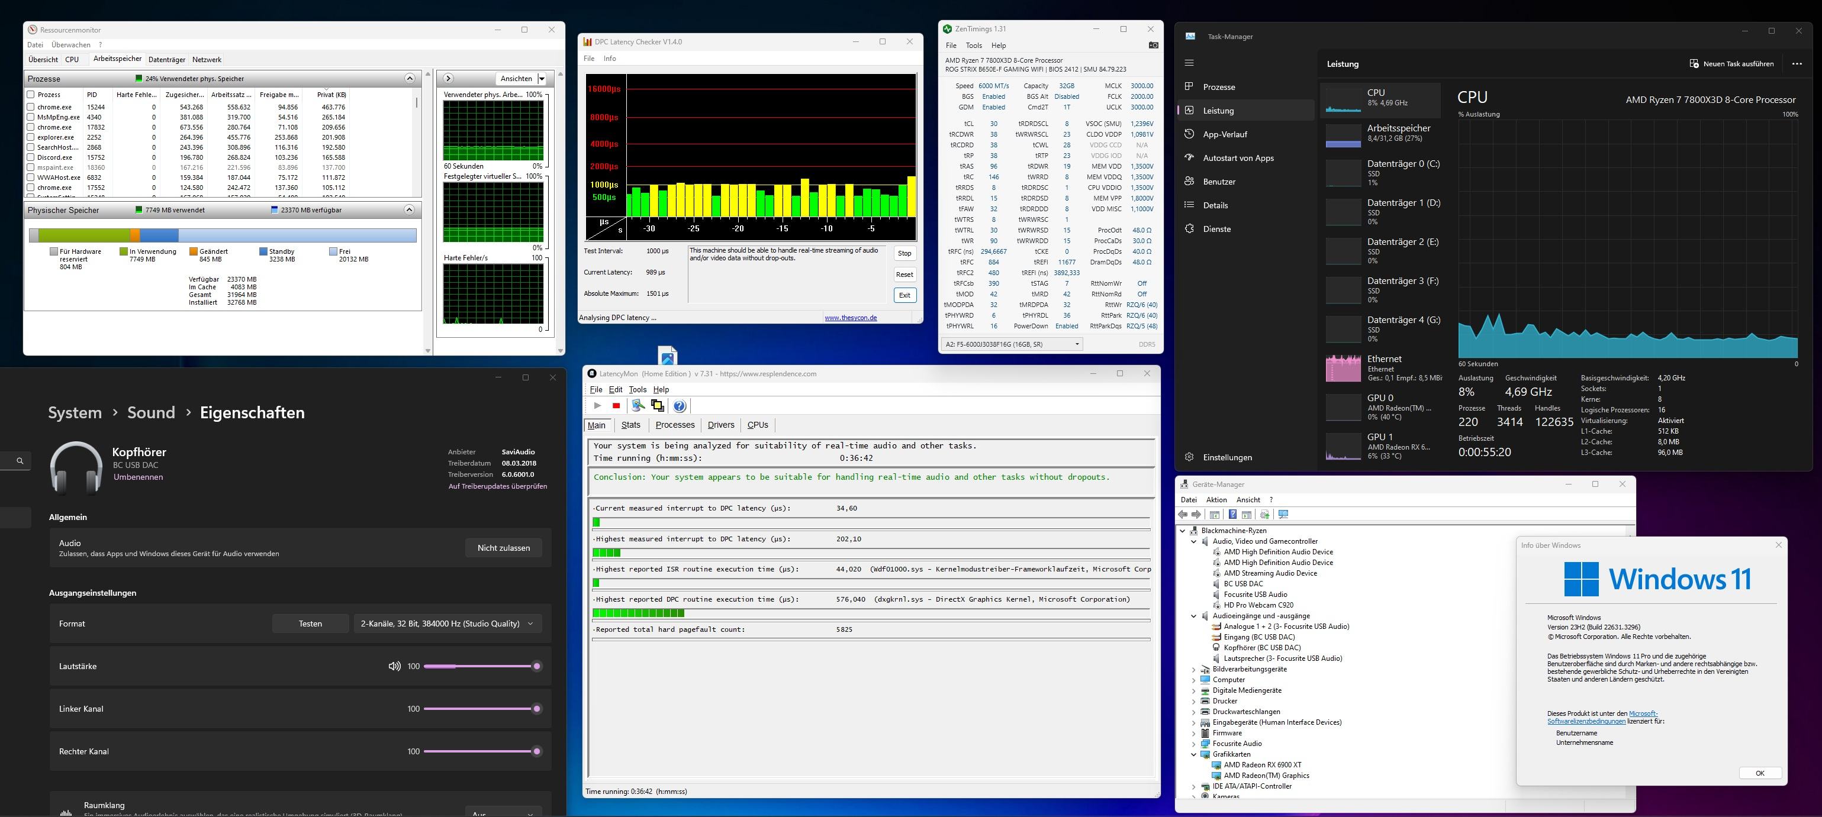Open LatencyMon blue help question icon

tap(680, 406)
